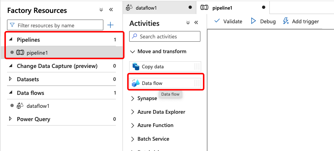Click the Data flow drag handle grip

click(x=197, y=83)
